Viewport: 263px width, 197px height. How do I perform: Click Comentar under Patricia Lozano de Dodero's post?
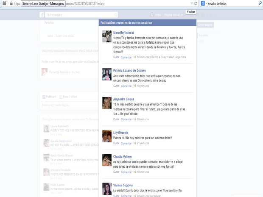click(126, 86)
